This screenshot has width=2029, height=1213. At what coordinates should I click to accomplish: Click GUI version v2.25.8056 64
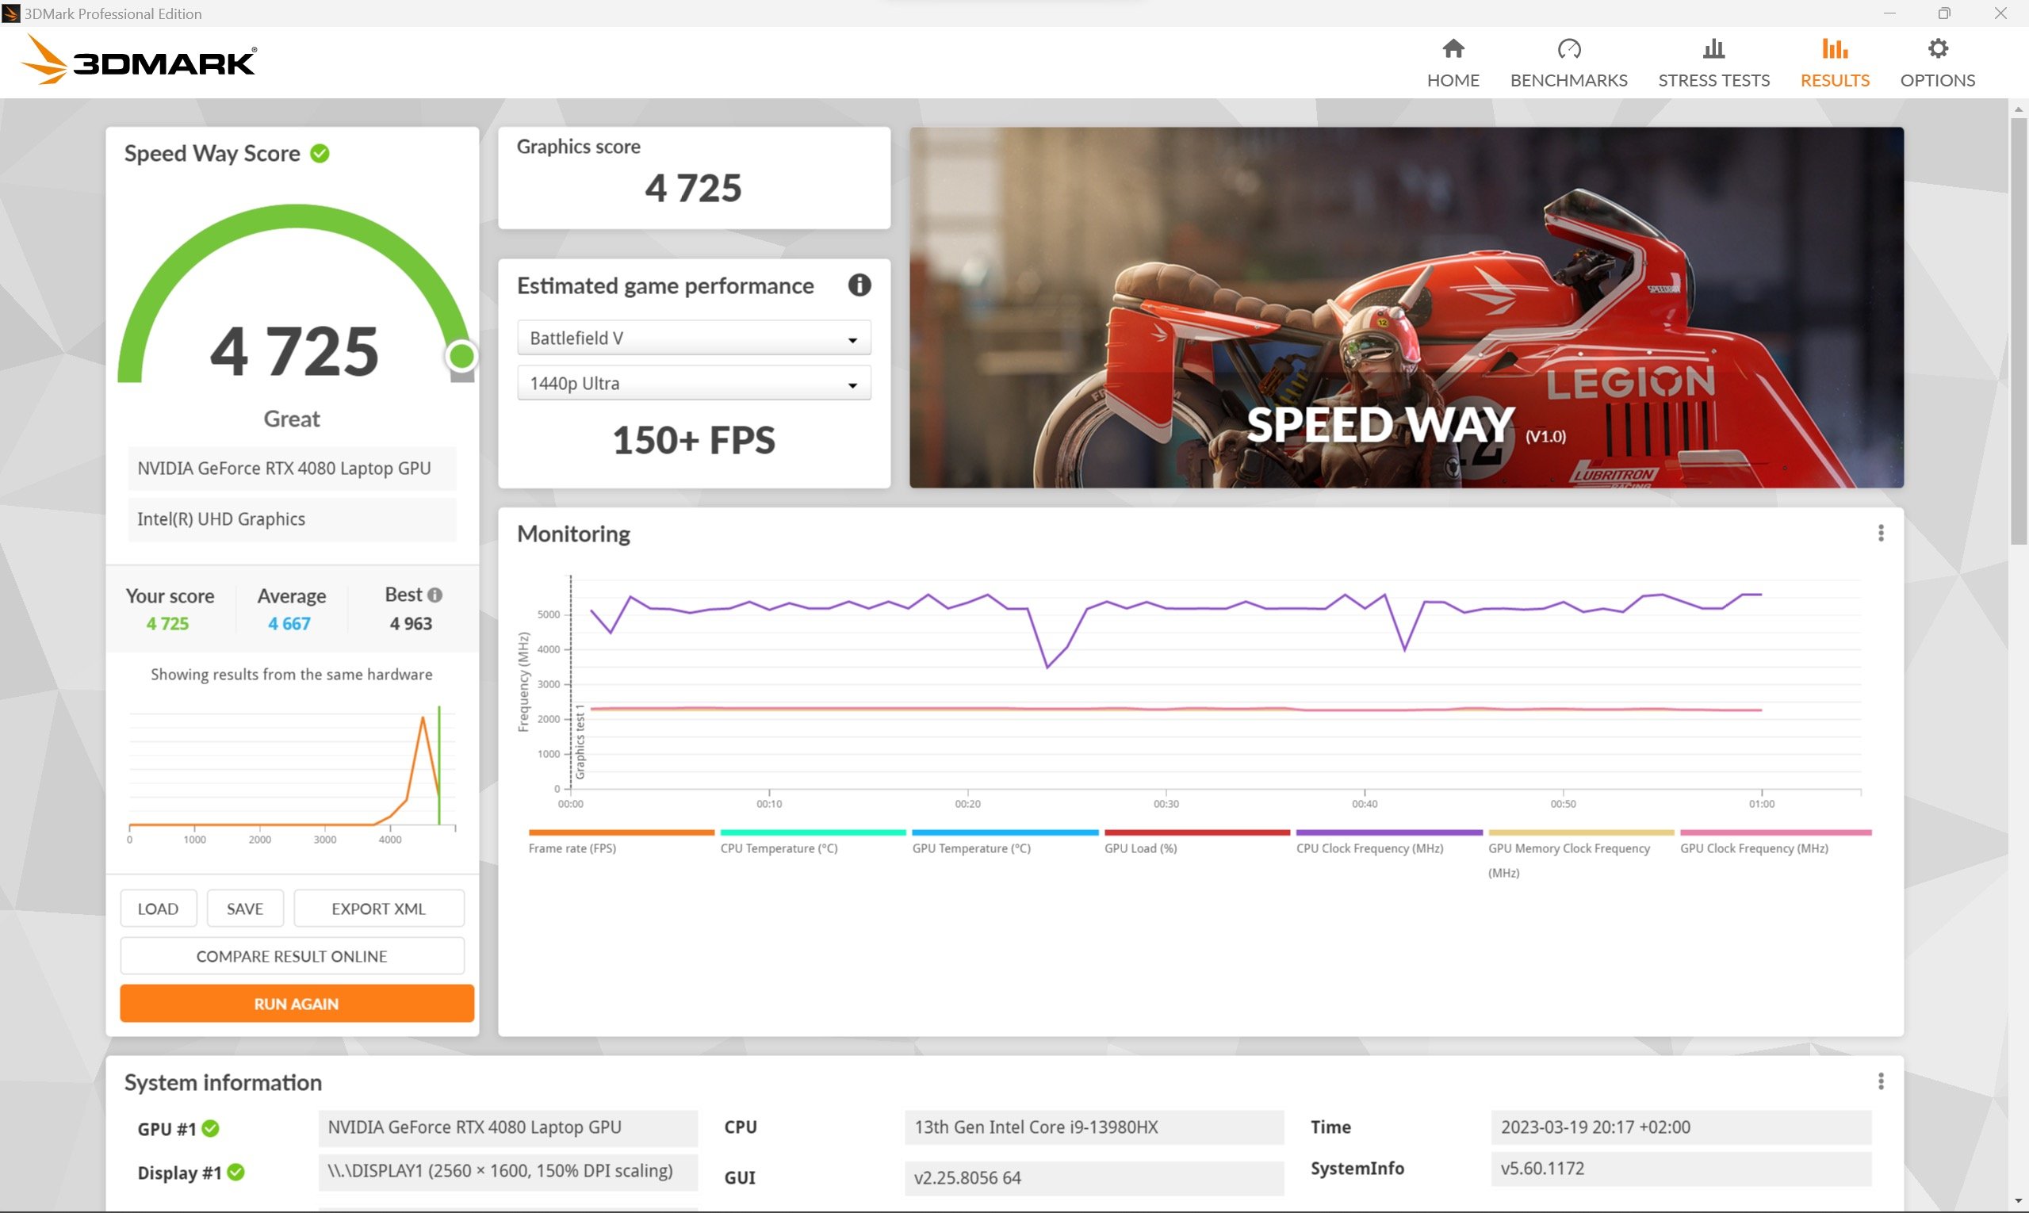1094,1178
